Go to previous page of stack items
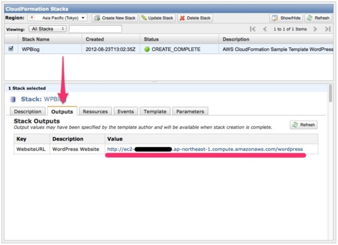Image resolution: width=338 pixels, height=245 pixels. click(265, 29)
